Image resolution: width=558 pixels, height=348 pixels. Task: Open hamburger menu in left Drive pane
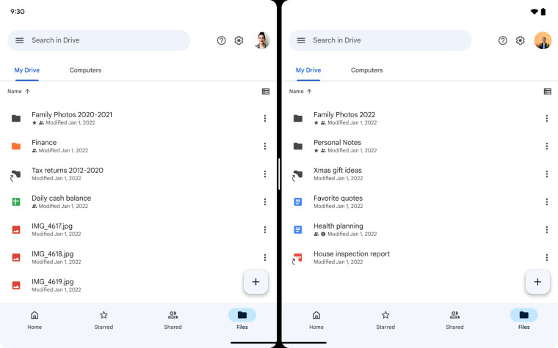click(x=20, y=40)
